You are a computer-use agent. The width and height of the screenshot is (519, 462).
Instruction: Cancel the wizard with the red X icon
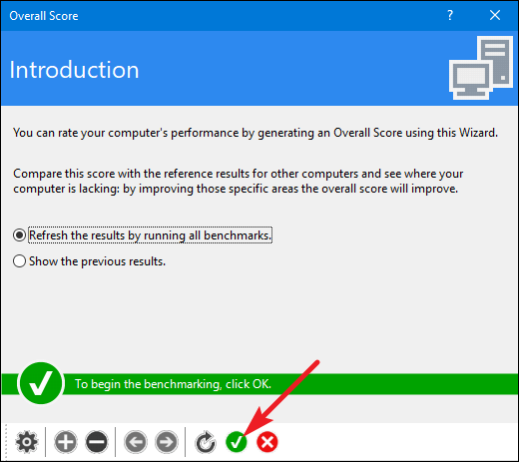pyautogui.click(x=267, y=442)
